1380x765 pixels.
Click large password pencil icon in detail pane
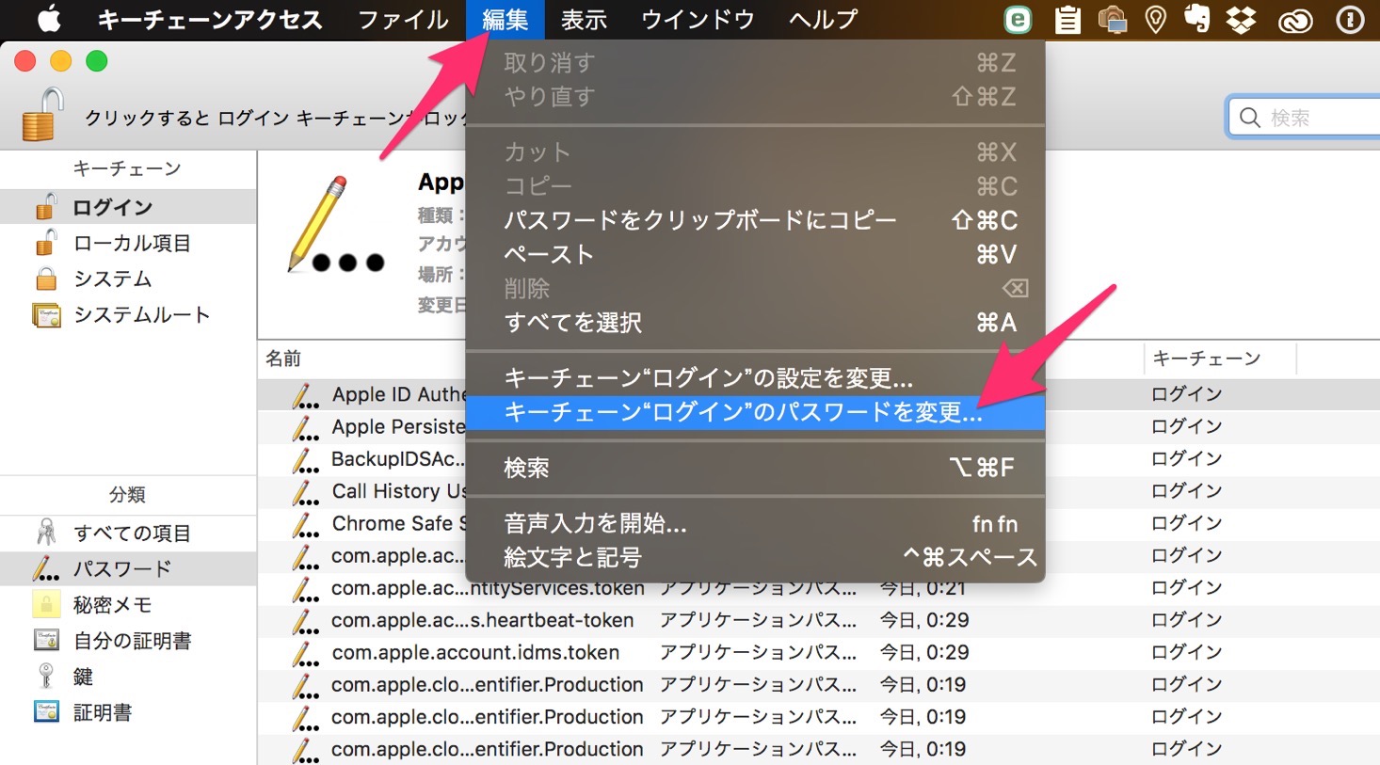pos(335,224)
